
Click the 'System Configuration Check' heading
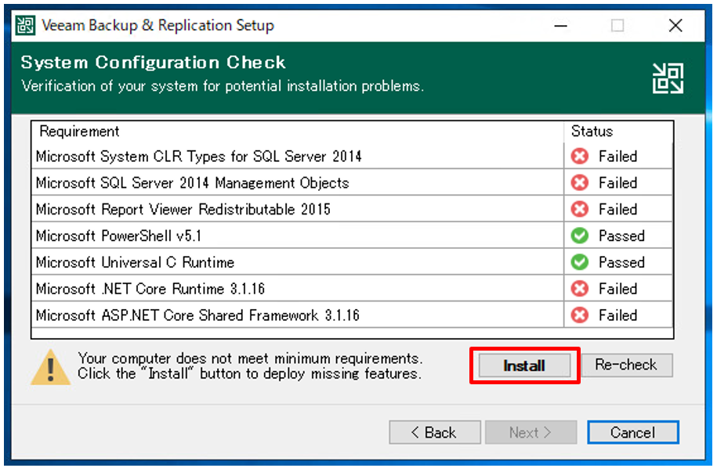(153, 62)
